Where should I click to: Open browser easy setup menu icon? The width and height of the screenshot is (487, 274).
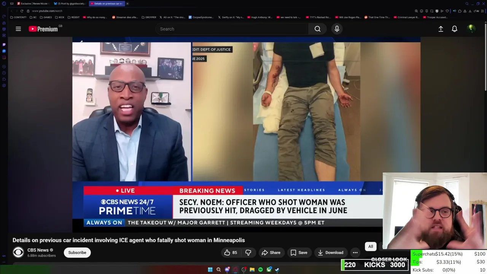click(x=482, y=11)
